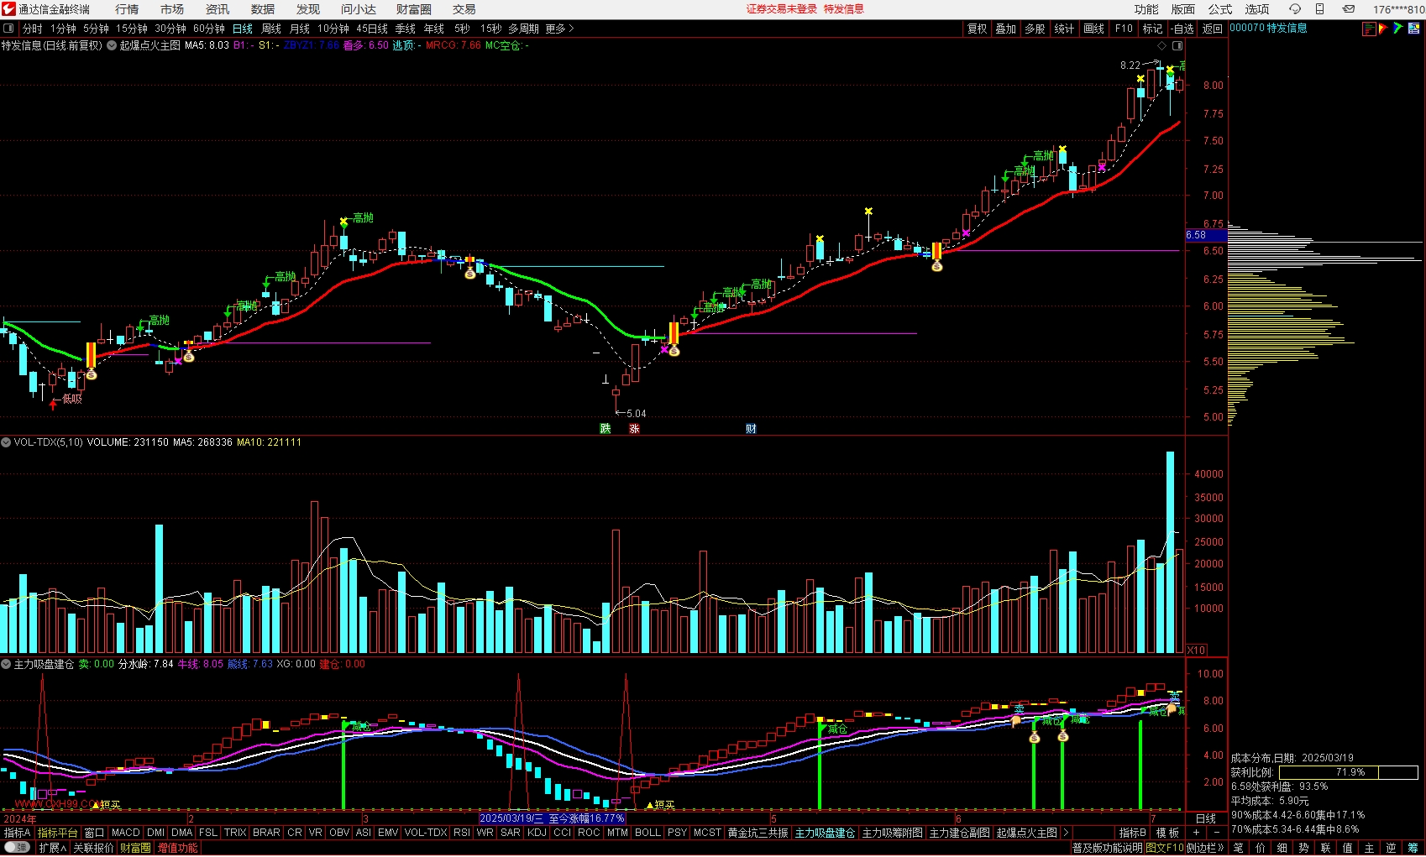The height and width of the screenshot is (857, 1426).
Task: Open the 普及版功能说明 link
Action: (1107, 848)
